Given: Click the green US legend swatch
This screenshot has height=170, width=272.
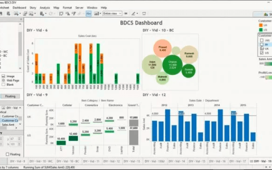Looking at the screenshot, I should [x=261, y=30].
